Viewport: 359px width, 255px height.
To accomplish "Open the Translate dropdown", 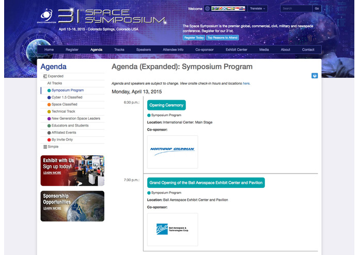I will point(258,9).
